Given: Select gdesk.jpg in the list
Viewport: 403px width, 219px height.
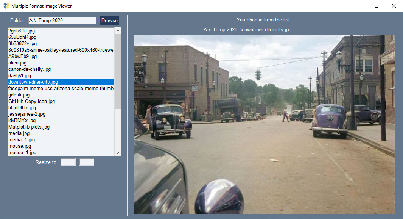Looking at the screenshot, I should (19, 95).
